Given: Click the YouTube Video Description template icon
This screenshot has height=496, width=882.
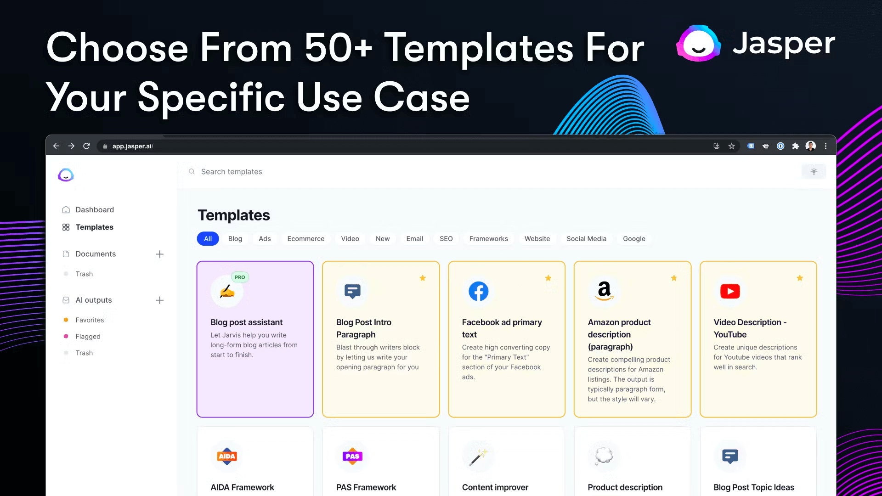Looking at the screenshot, I should pos(730,291).
